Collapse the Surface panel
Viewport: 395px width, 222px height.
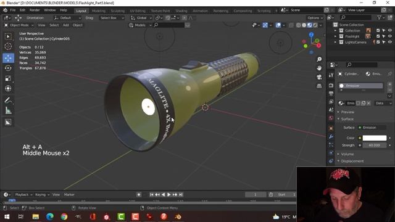(347, 119)
